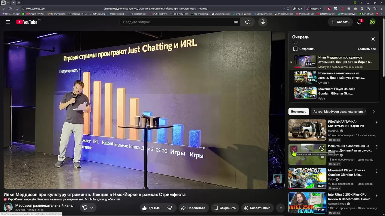Go to the YouTube home logo
The image size is (385, 216).
point(27,22)
